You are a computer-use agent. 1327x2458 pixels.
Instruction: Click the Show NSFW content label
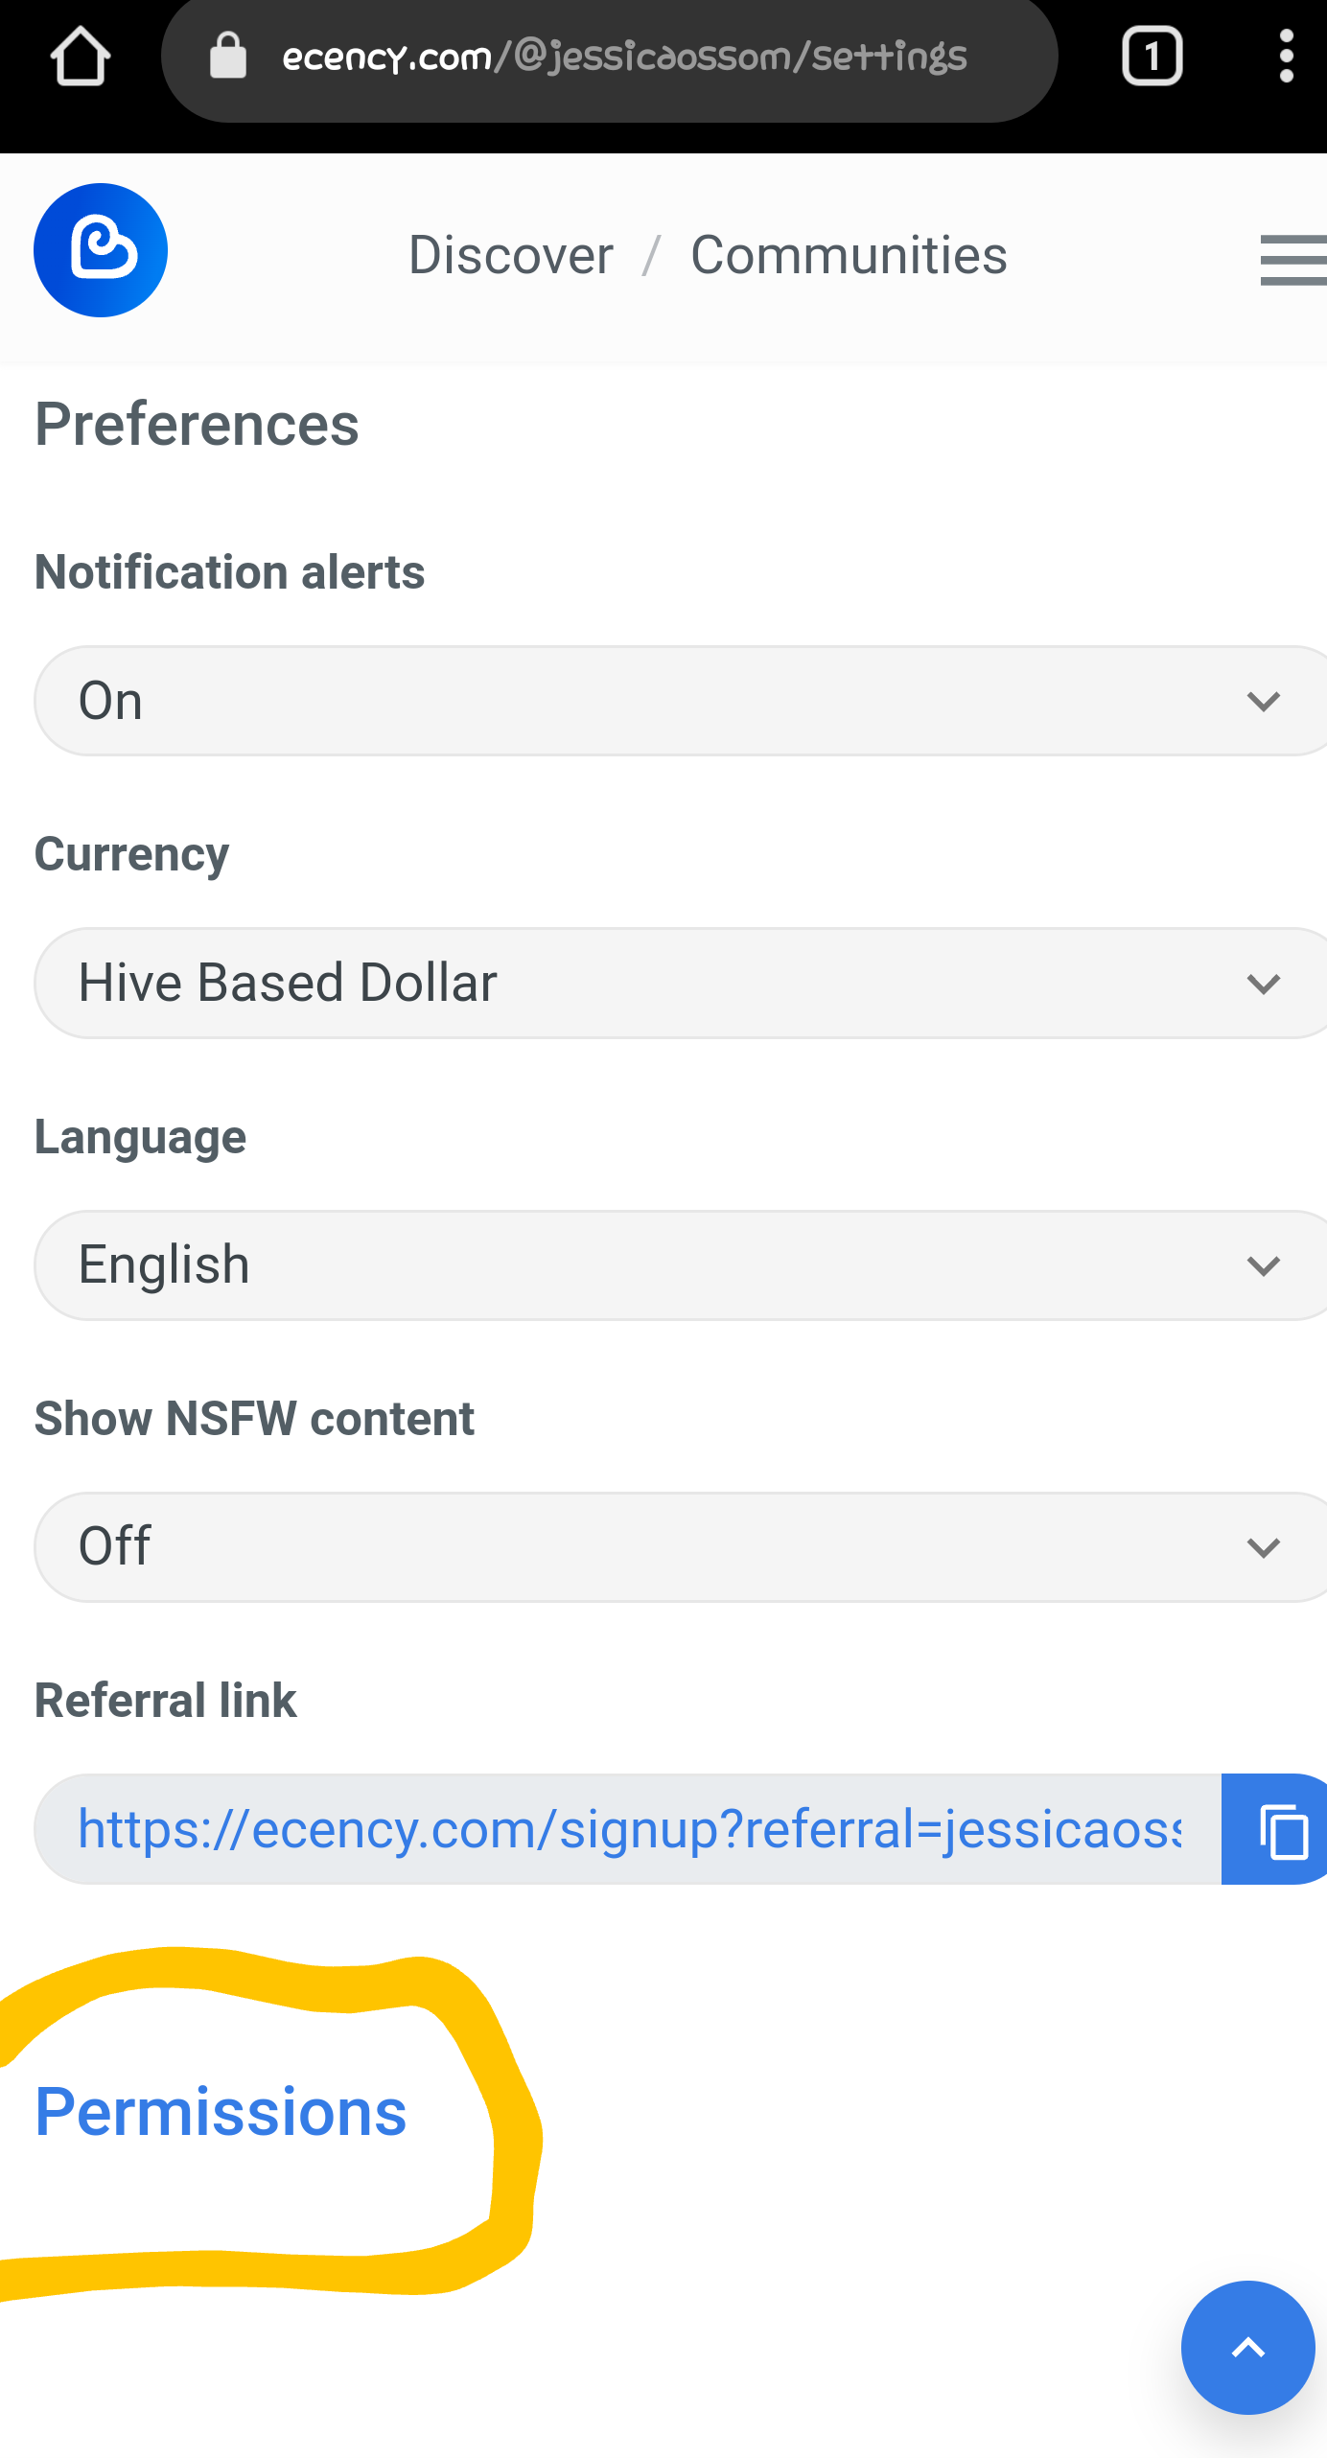pos(255,1419)
